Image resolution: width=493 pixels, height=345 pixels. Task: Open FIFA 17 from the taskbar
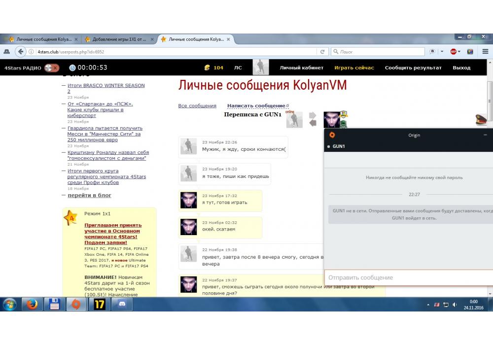coord(99,304)
